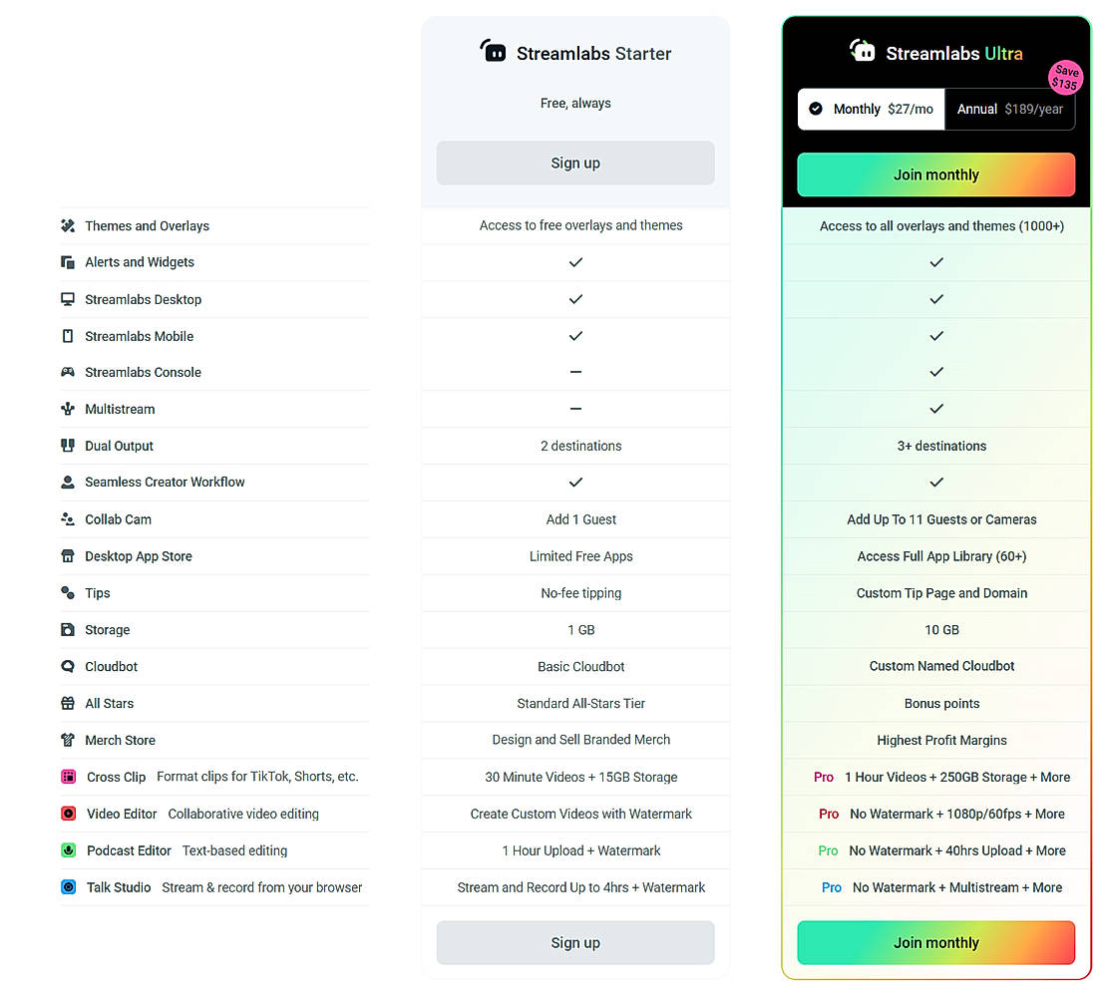Image resolution: width=1105 pixels, height=996 pixels.
Task: Click the Multistream icon
Action: (68, 409)
